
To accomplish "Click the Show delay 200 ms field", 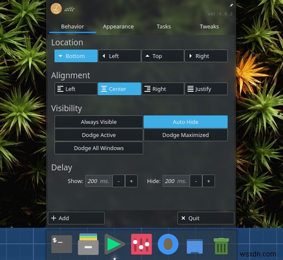I will coord(98,181).
